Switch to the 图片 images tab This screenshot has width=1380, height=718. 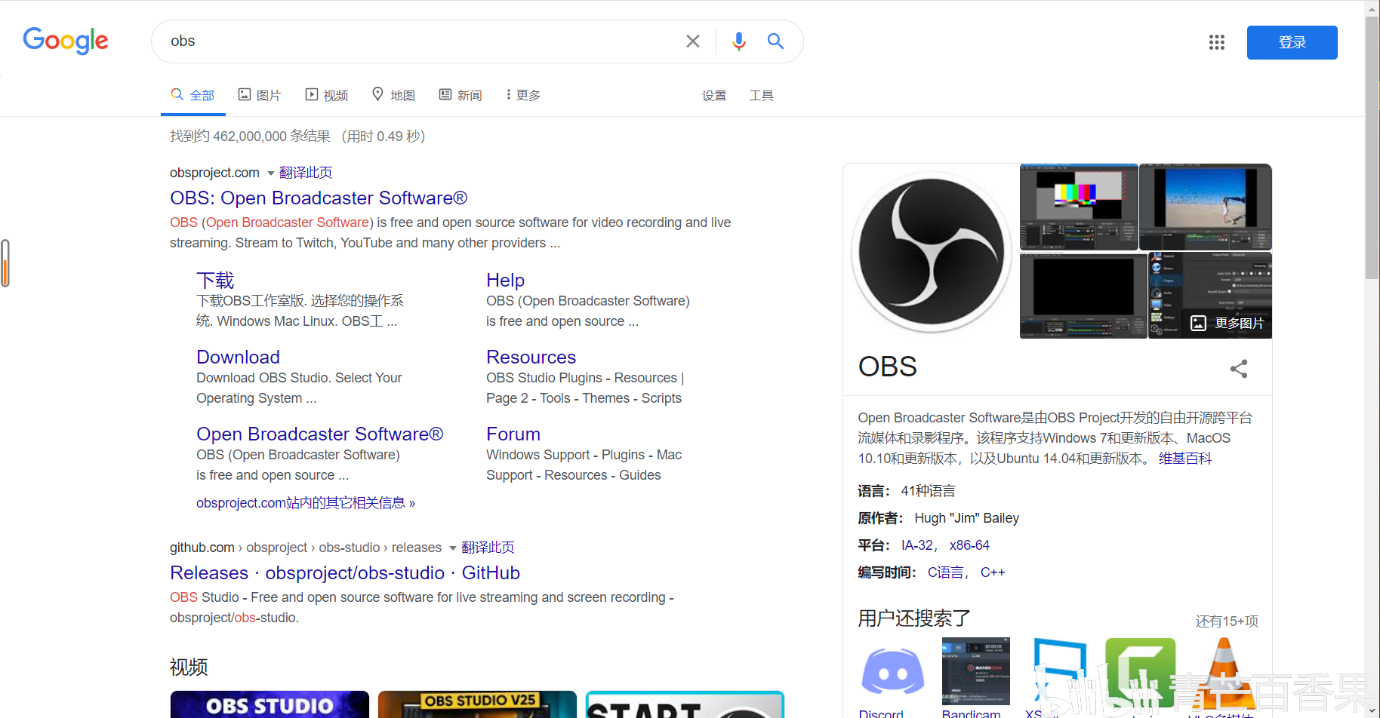[260, 95]
